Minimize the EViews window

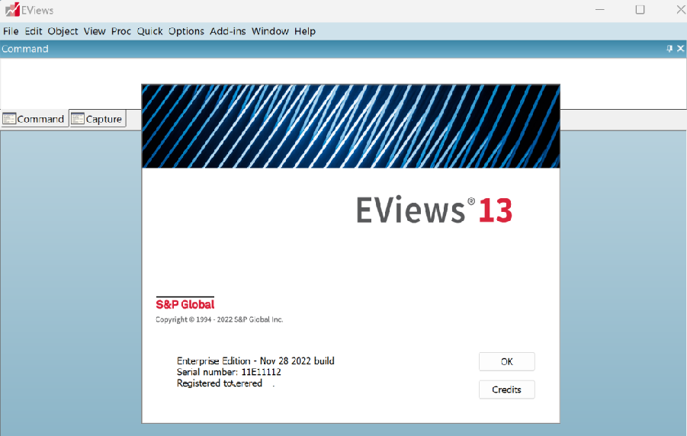[x=600, y=10]
